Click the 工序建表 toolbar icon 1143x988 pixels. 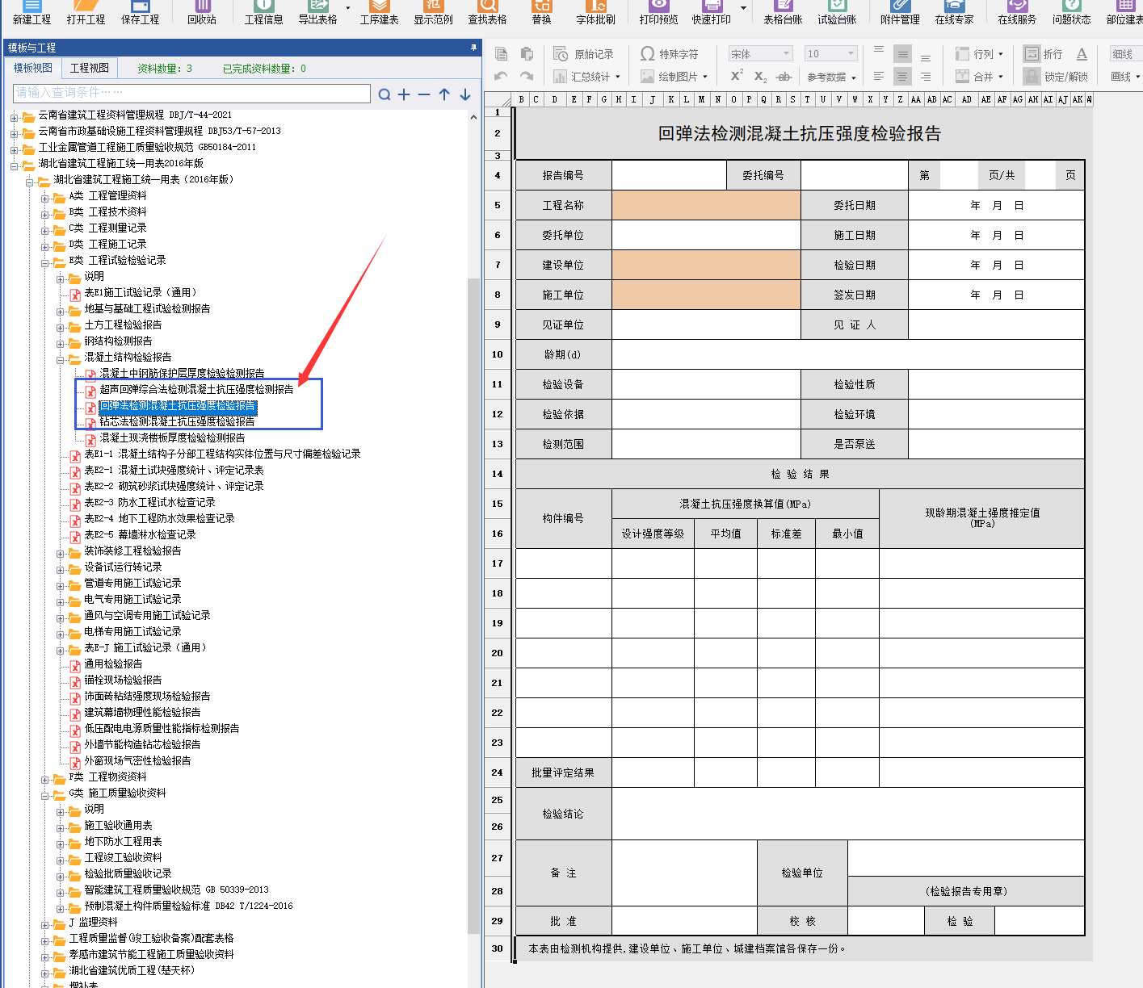point(379,12)
